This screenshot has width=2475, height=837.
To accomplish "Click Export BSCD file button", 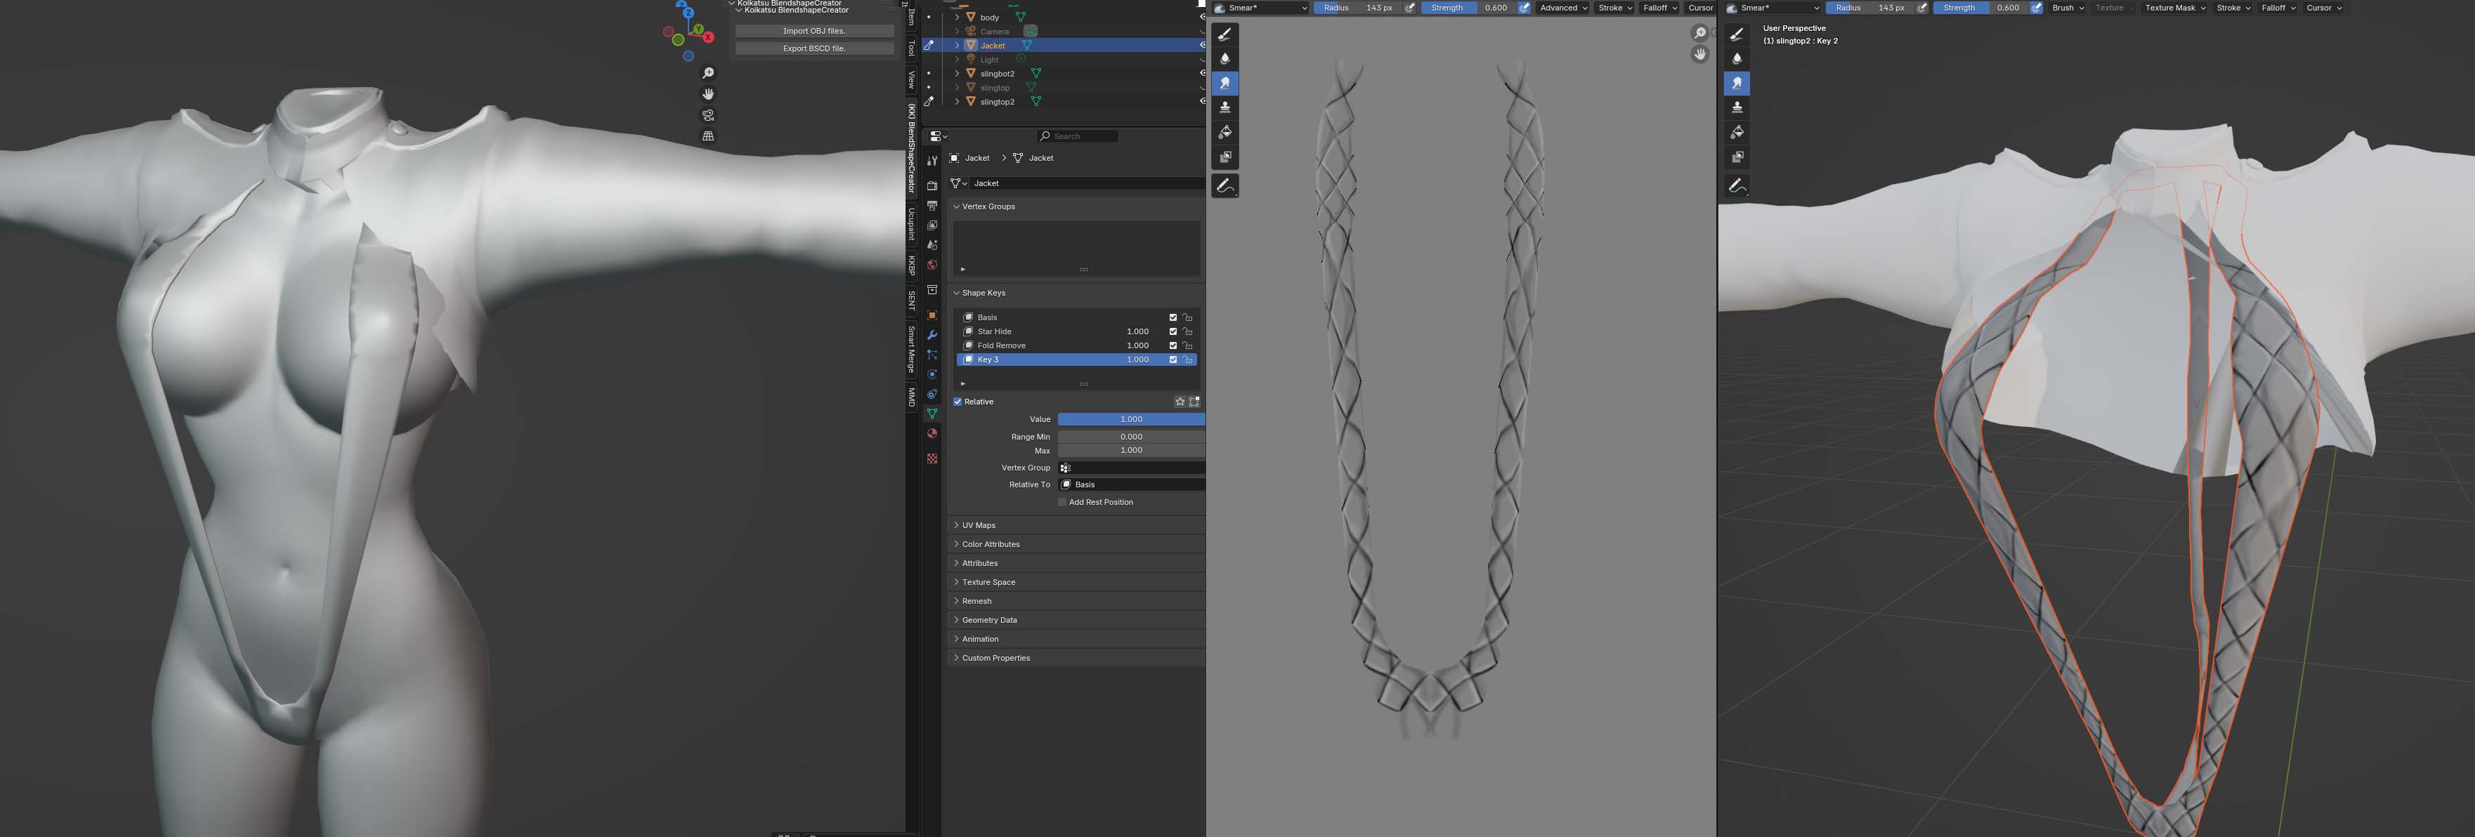I will 814,48.
